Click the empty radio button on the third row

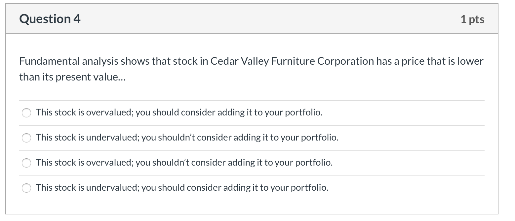coord(26,163)
